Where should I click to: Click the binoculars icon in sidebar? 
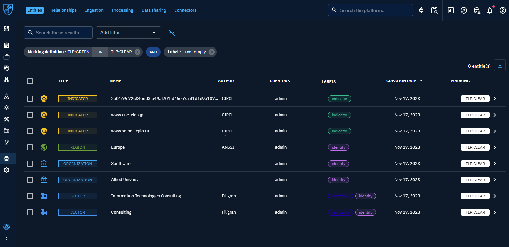7,80
